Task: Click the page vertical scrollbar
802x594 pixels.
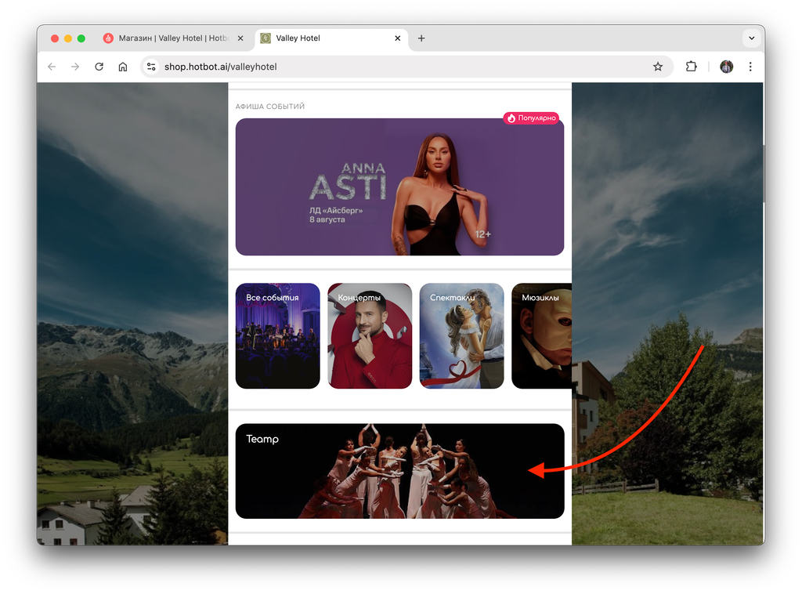Action: (x=764, y=174)
